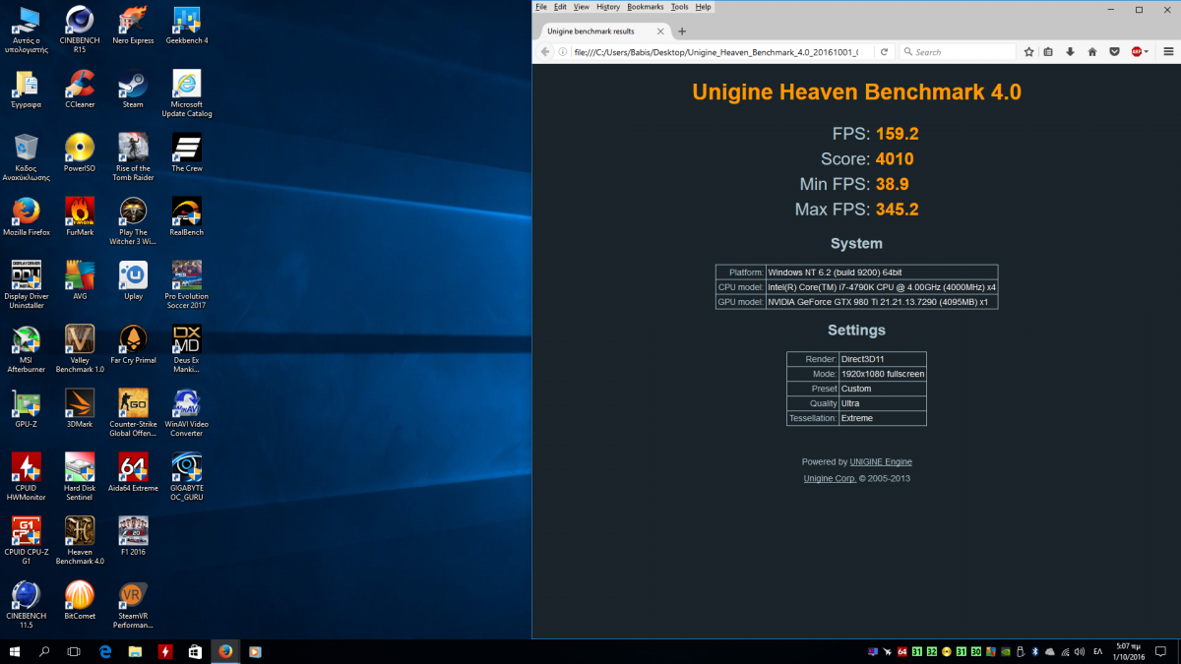Open the Windows Start menu
This screenshot has height=664, width=1181.
(x=15, y=651)
